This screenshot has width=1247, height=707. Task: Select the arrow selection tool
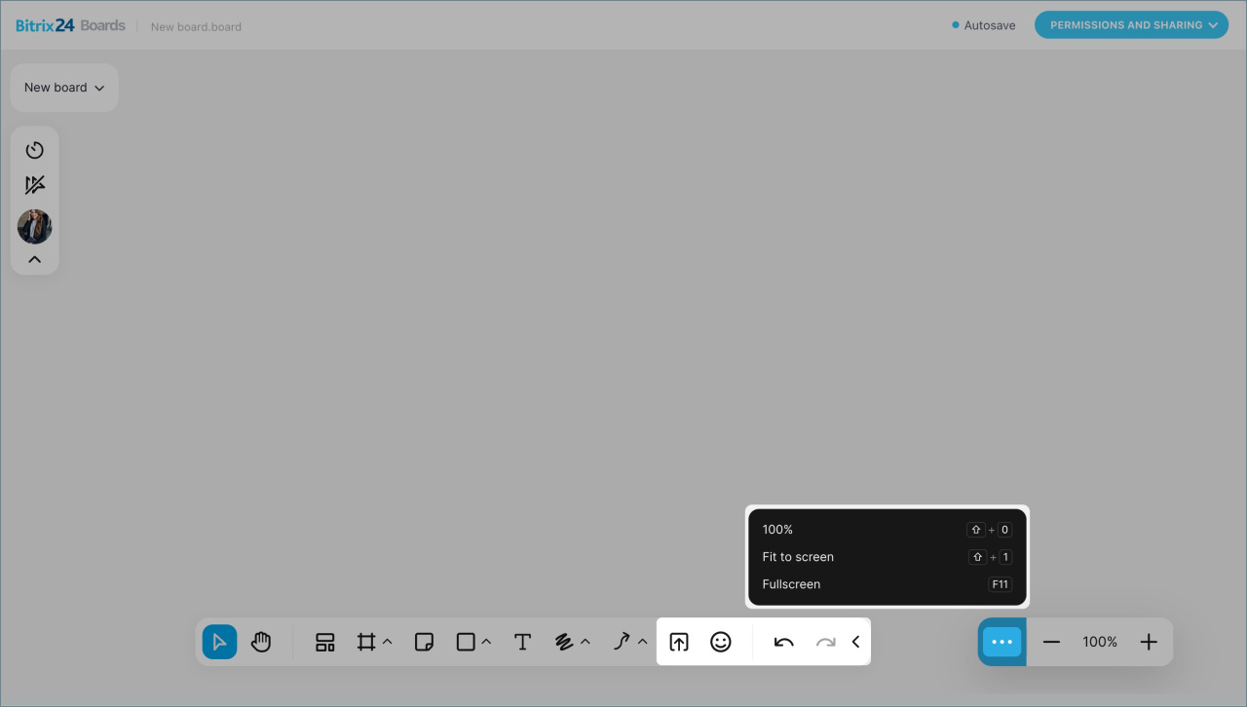pos(219,642)
